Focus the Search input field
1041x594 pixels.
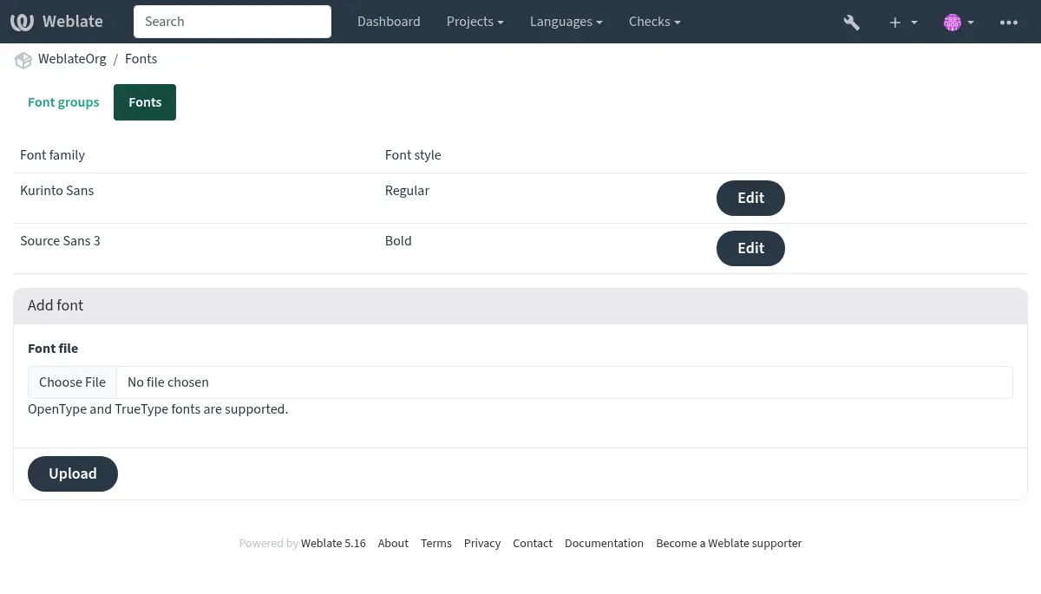tap(232, 22)
